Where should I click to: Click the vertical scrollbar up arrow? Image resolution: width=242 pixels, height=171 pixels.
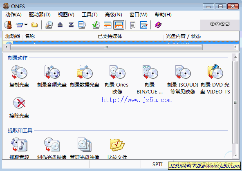235,57
